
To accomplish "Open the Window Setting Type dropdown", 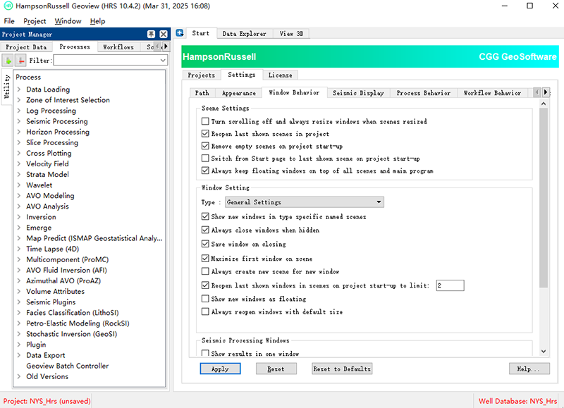I will (304, 202).
